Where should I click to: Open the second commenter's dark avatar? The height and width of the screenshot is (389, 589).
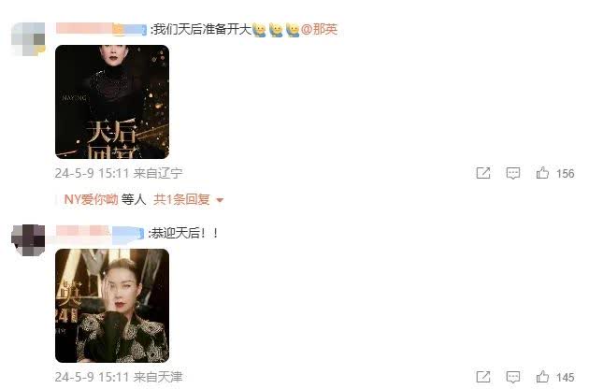pyautogui.click(x=28, y=240)
